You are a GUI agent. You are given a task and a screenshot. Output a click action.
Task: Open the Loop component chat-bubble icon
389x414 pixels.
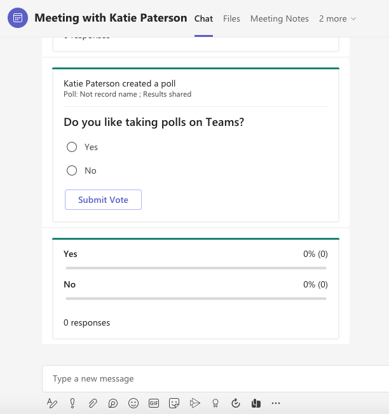[x=113, y=403]
